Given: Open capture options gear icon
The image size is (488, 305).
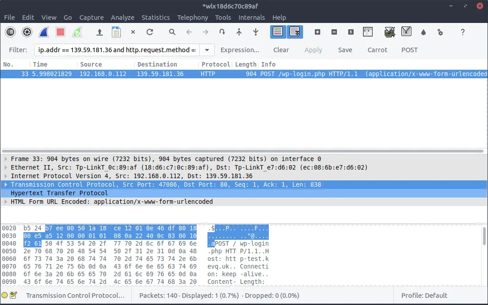Looking at the screenshot, I should tap(27, 32).
